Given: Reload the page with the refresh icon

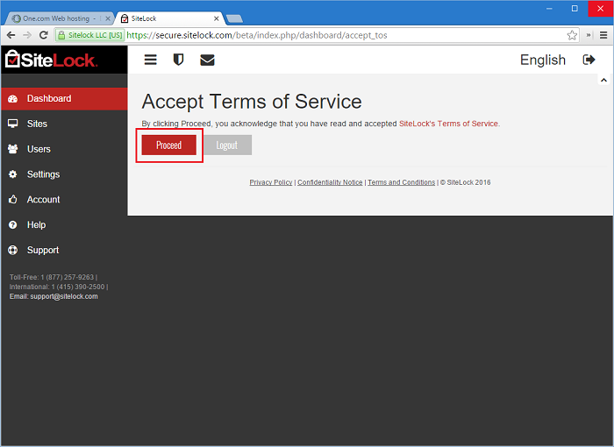Looking at the screenshot, I should [x=44, y=35].
